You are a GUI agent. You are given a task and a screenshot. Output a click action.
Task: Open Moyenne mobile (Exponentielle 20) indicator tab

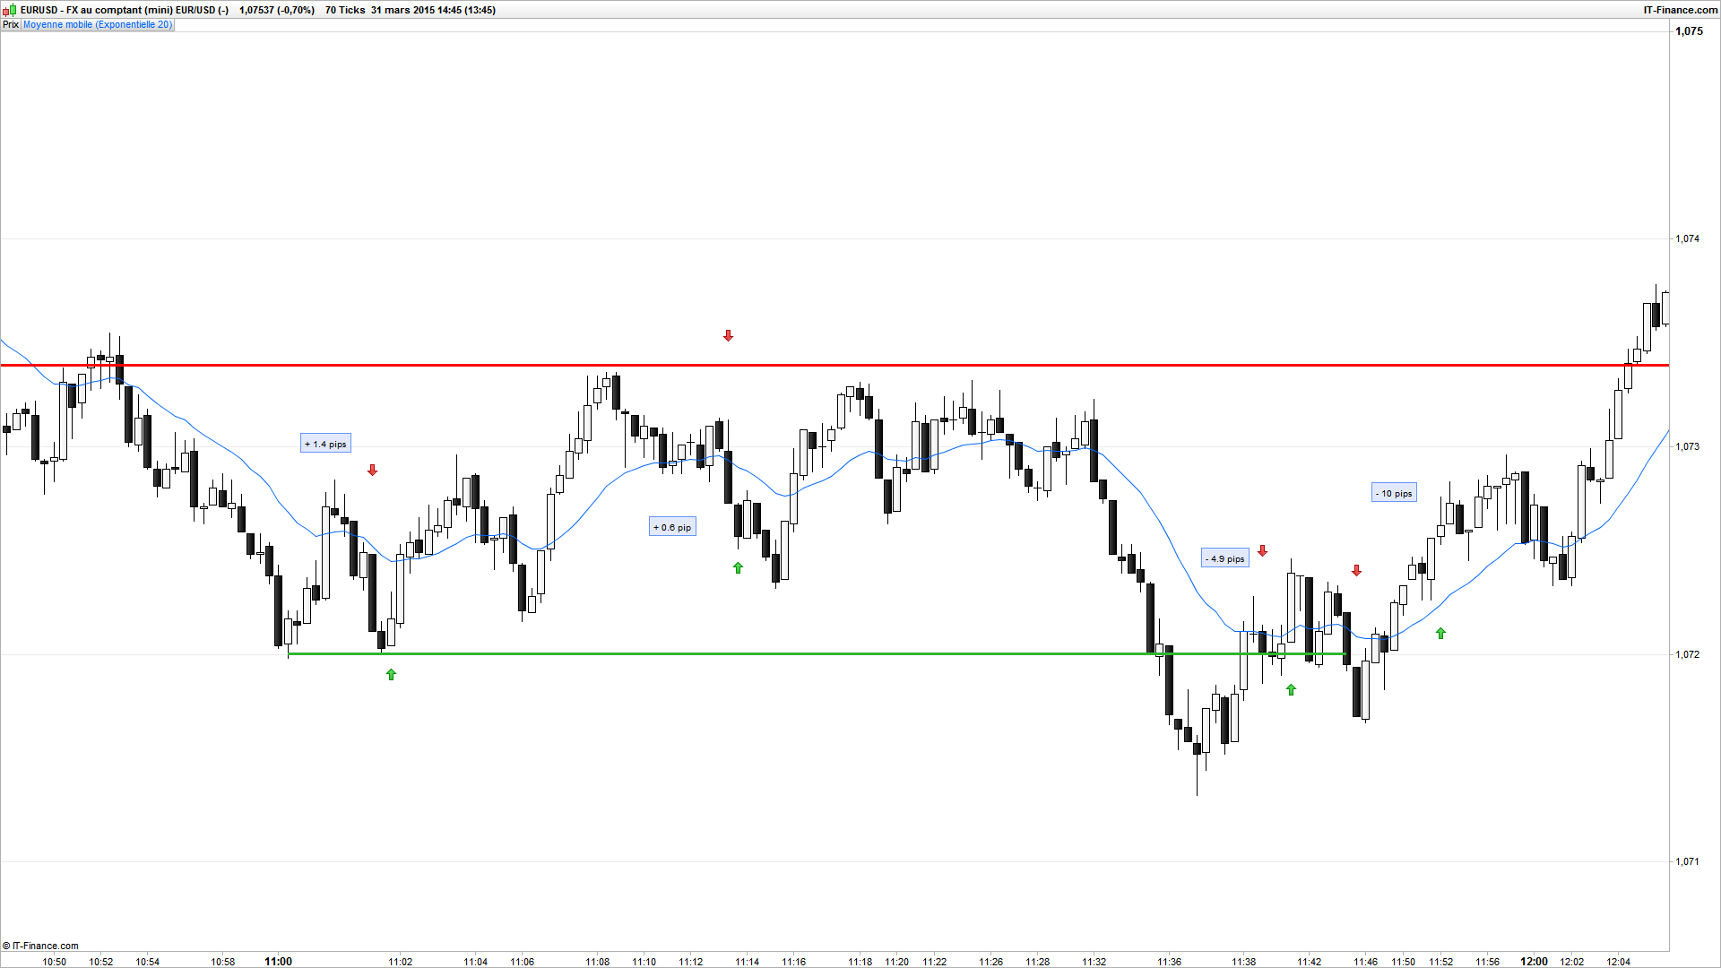[x=98, y=25]
